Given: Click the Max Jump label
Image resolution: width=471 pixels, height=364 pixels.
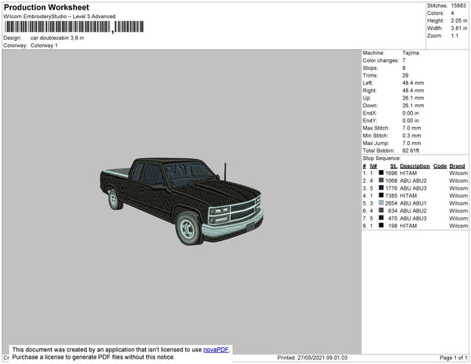Looking at the screenshot, I should pos(376,143).
